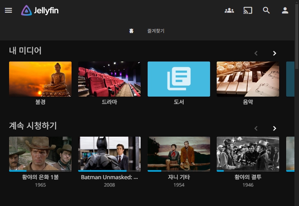Click the 불경 library label

(x=41, y=102)
